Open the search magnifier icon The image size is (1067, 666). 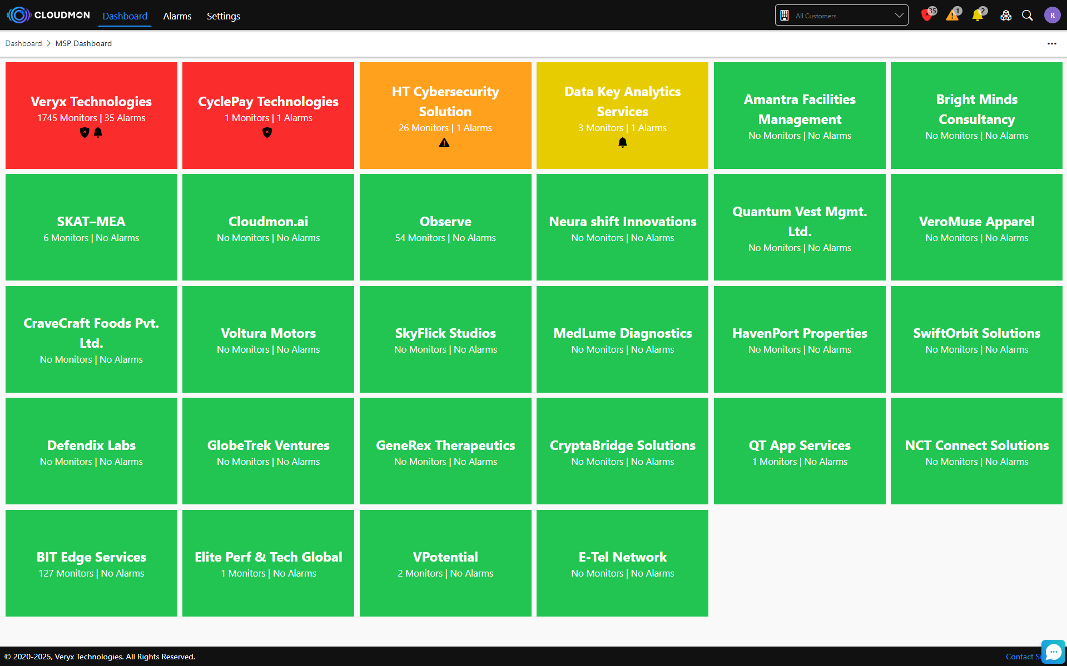click(x=1028, y=16)
